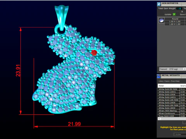The height and width of the screenshot is (139, 186).
Task: Click the 1.80 X 1.80 gem size cell
Action: (175, 24)
